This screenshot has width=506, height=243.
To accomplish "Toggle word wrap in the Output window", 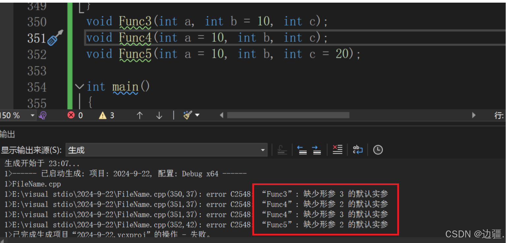I will click(358, 150).
